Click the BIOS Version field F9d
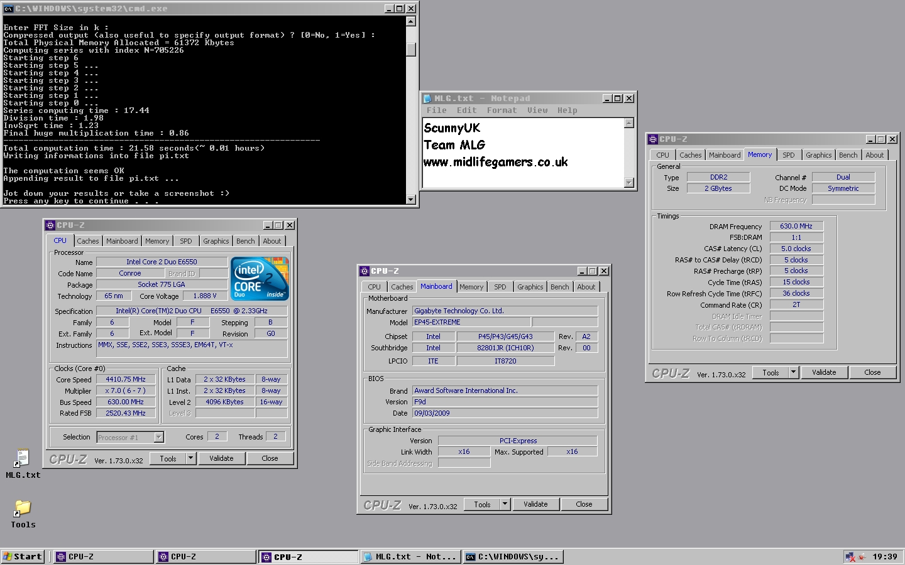Screen dimensions: 905x565 click(505, 402)
